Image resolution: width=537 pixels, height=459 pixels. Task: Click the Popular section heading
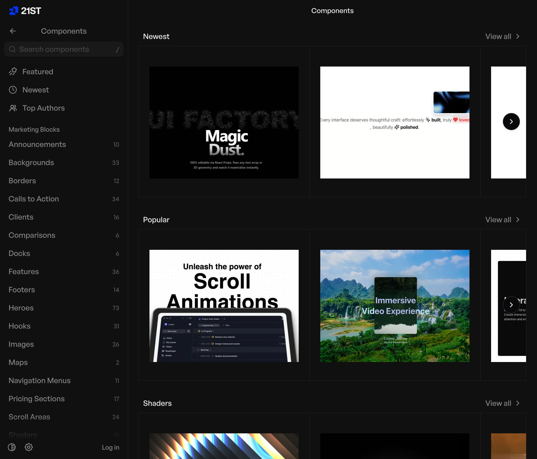[156, 220]
